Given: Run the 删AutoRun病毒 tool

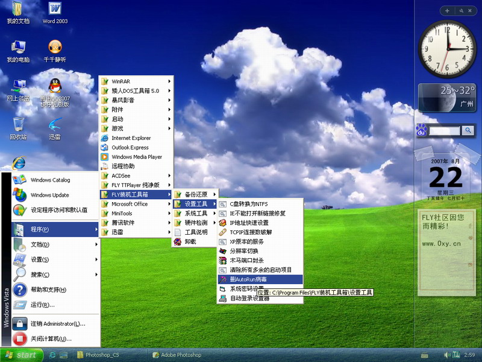Looking at the screenshot, I should point(260,279).
